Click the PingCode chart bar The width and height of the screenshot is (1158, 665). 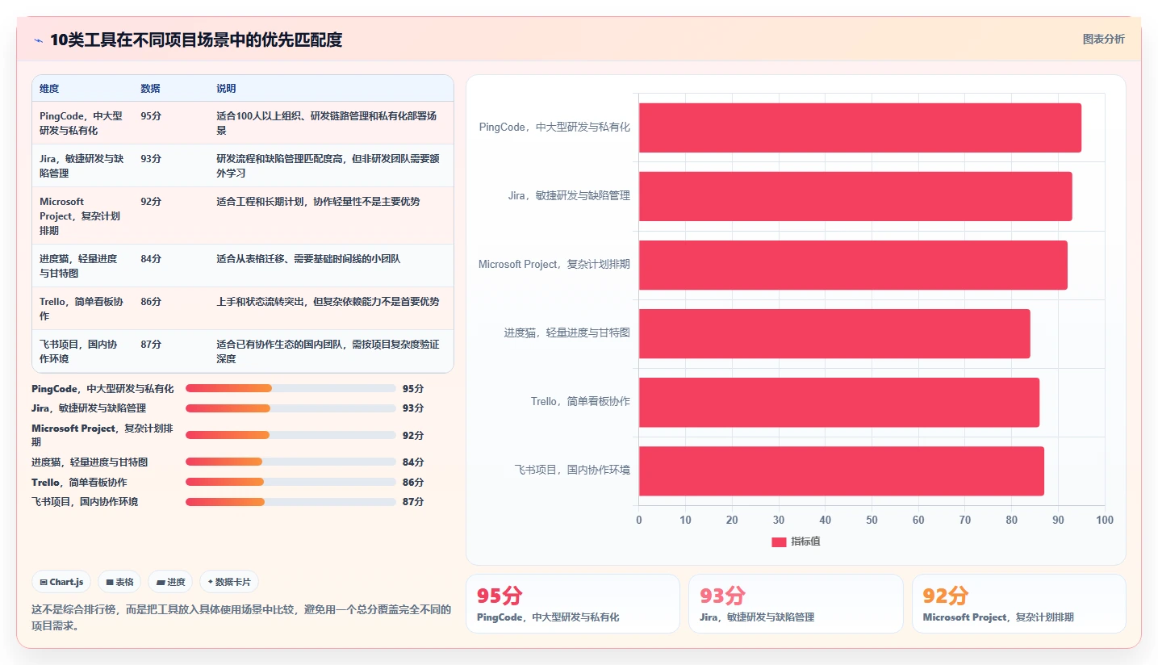point(860,128)
